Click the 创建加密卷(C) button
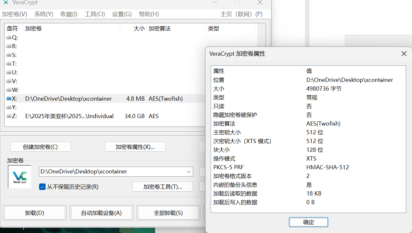This screenshot has height=233, width=412. click(40, 147)
